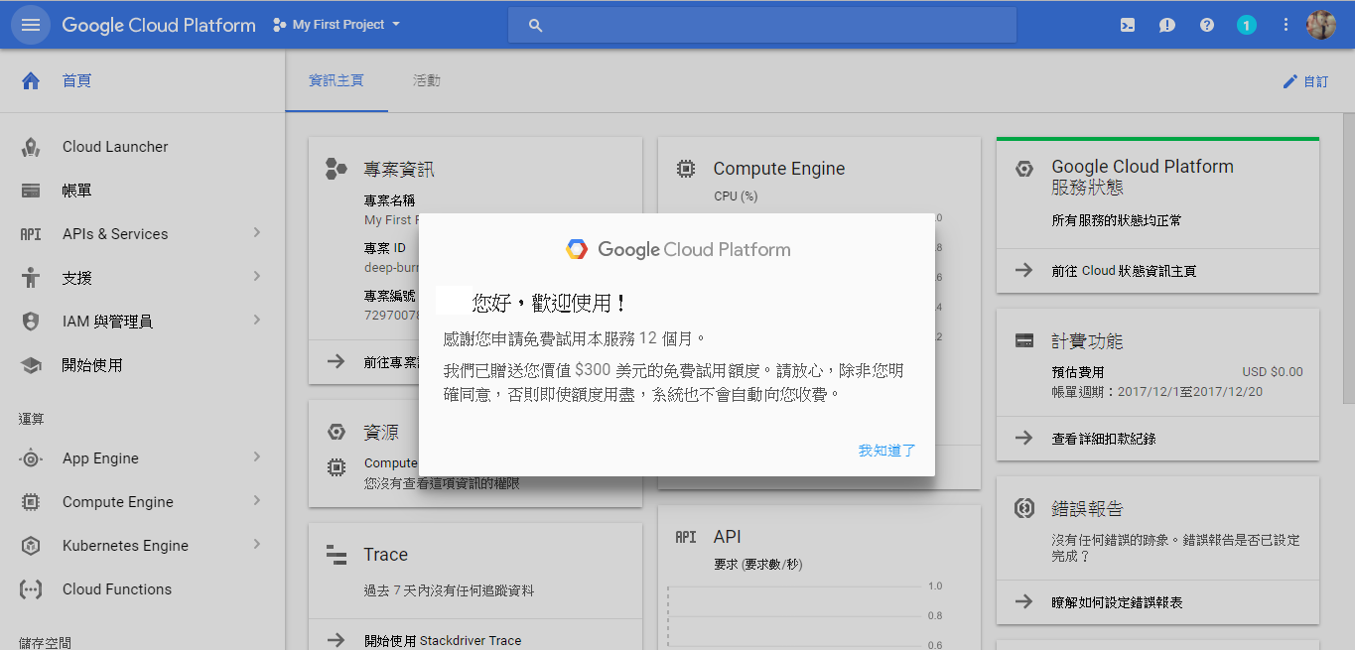Click the home icon beside 首頁
Viewport: 1355px width, 650px height.
tap(31, 81)
